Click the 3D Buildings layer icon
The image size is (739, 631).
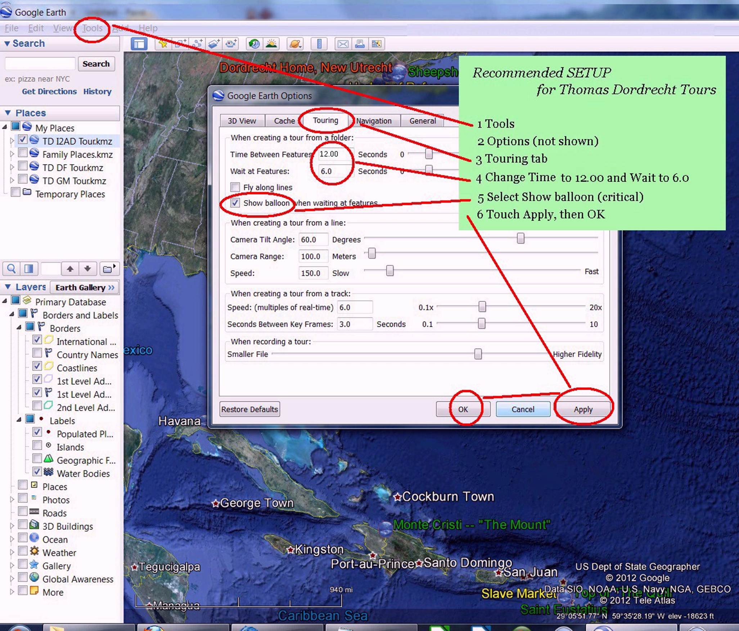[34, 525]
